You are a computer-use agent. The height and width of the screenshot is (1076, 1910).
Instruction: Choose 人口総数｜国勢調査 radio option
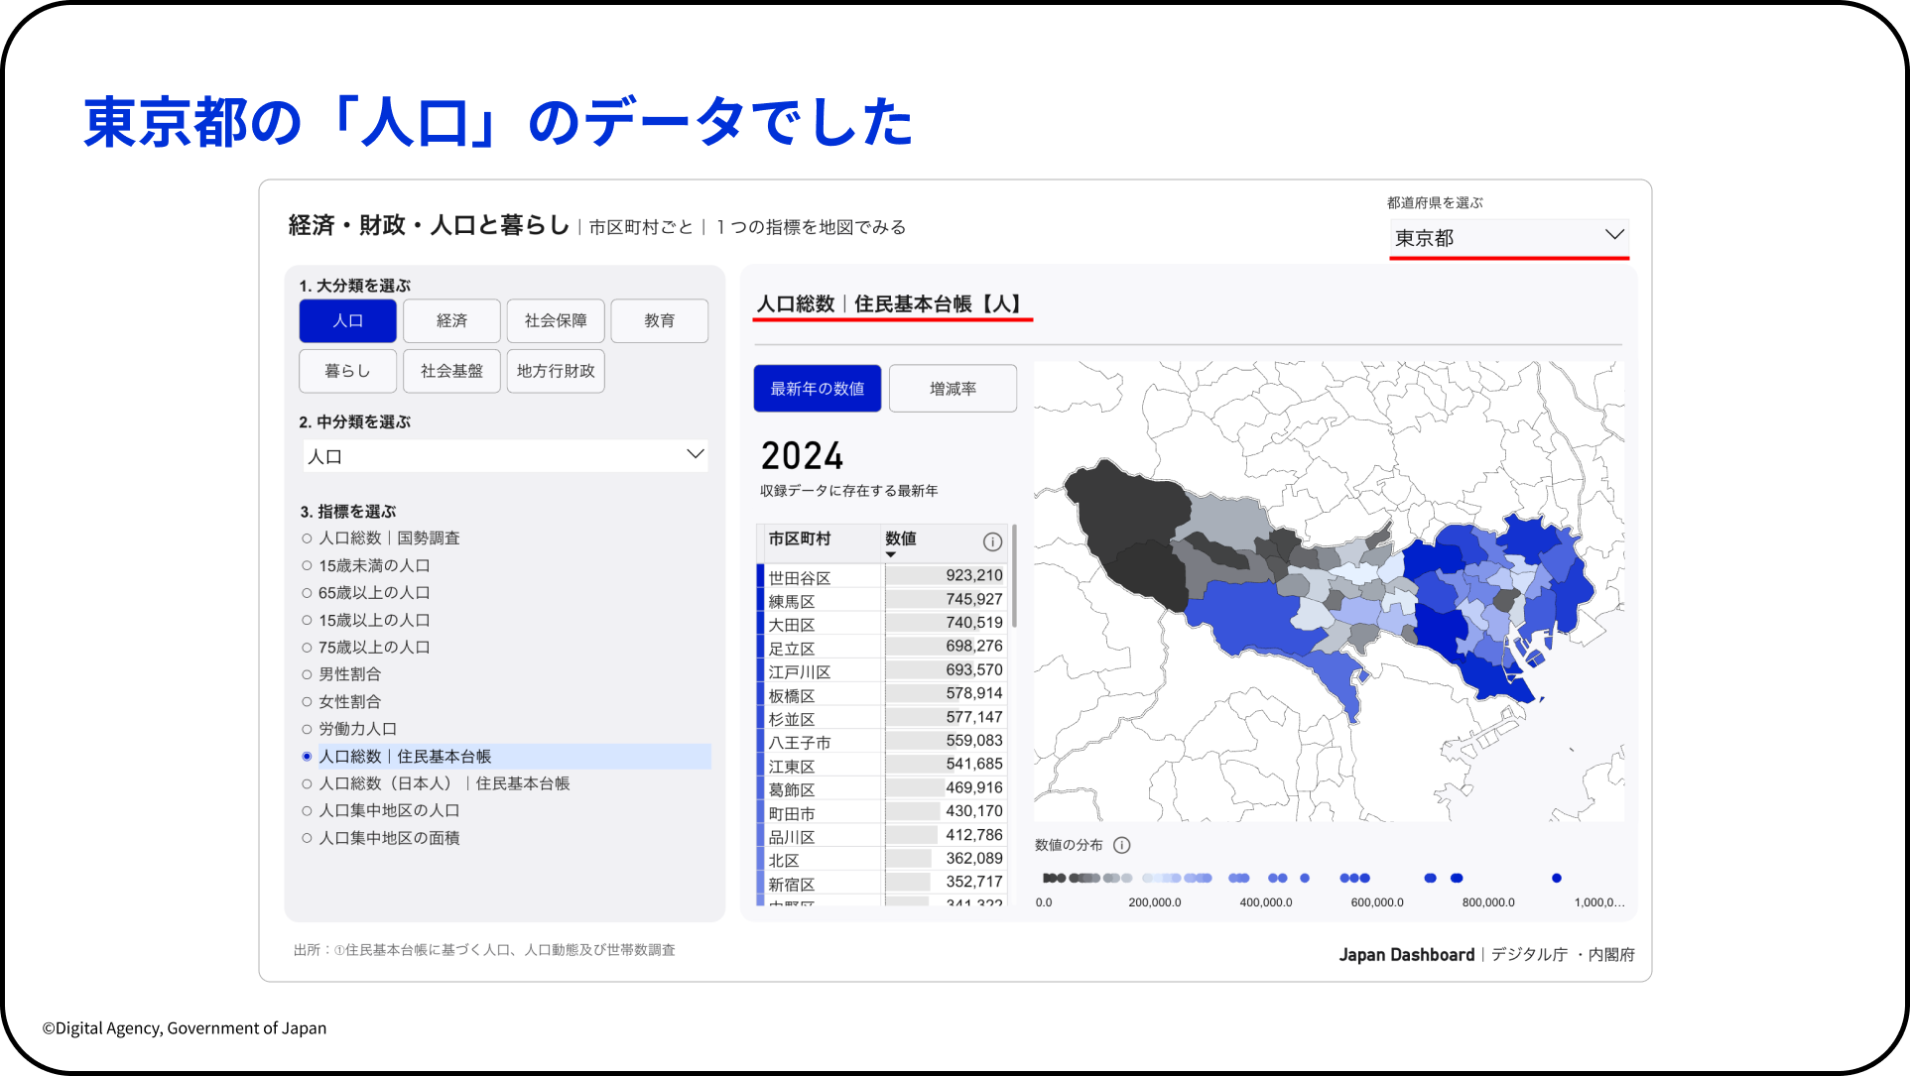point(307,538)
